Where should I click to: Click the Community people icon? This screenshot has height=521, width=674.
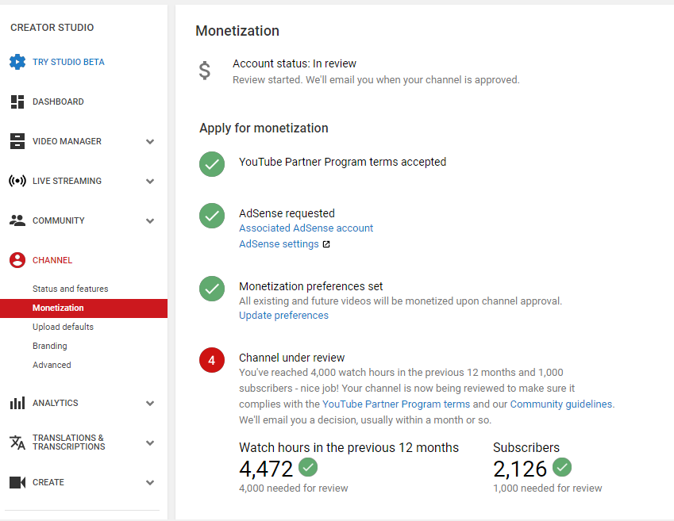pyautogui.click(x=17, y=220)
